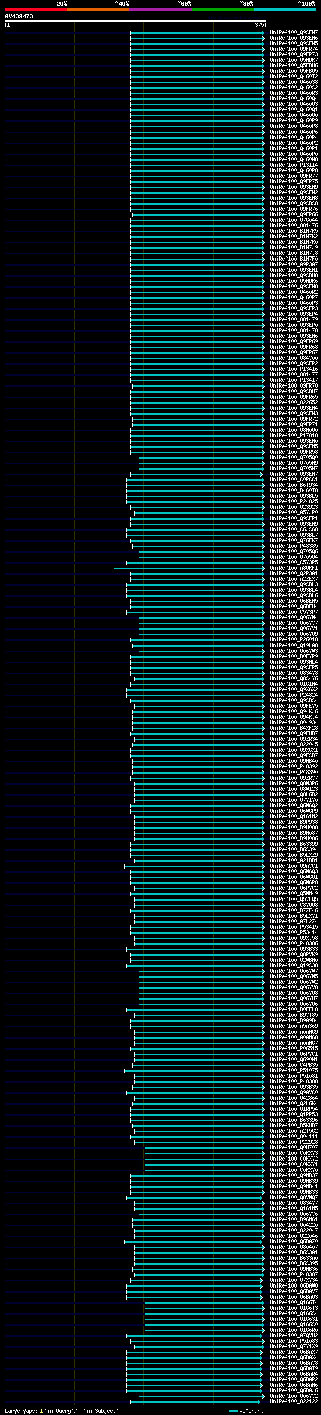Select the UniRef100_Q7Y1X9 label
The image size is (321, 1415).
294,1347
